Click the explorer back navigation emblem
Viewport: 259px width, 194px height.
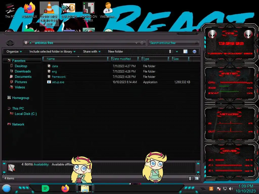(x=10, y=43)
